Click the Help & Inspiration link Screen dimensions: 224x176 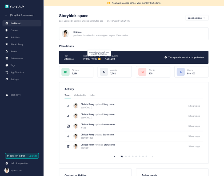(x=19, y=163)
